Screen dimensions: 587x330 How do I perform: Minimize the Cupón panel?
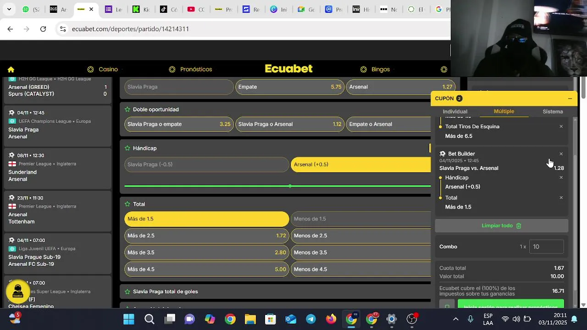[x=570, y=99]
